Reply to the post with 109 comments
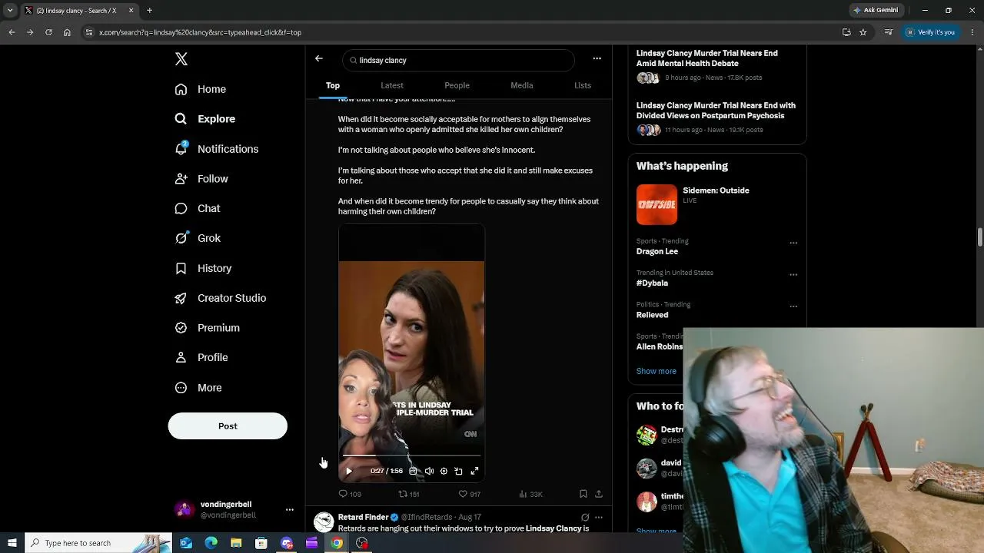984x553 pixels. pos(350,494)
